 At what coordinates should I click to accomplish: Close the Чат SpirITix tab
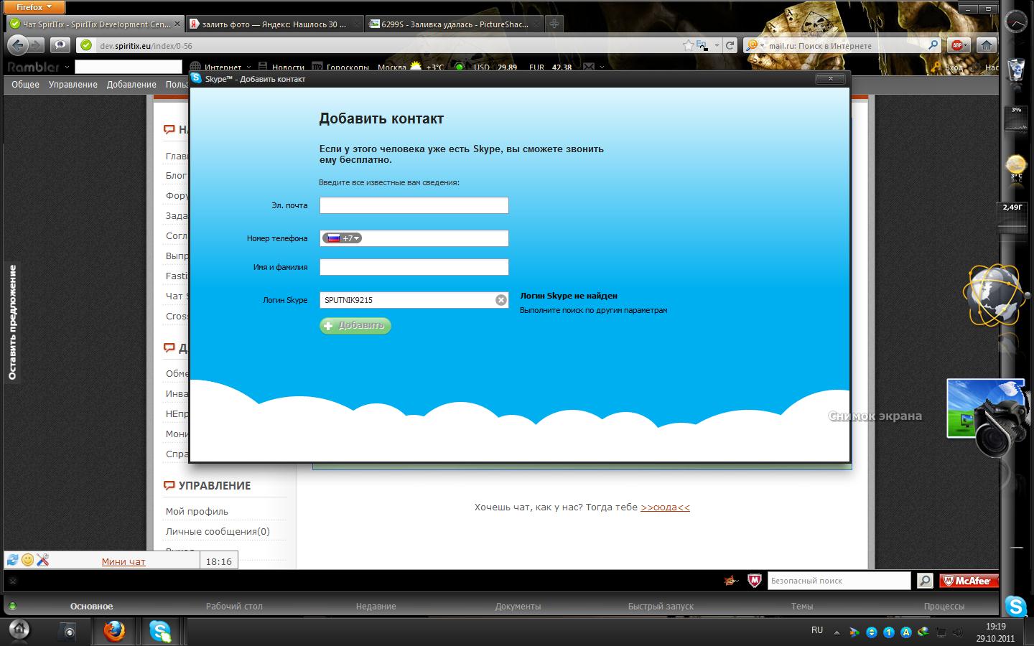[x=177, y=24]
